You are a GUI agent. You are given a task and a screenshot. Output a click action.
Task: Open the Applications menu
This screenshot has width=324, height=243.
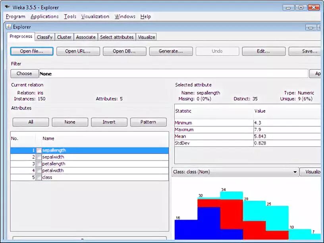click(x=44, y=17)
